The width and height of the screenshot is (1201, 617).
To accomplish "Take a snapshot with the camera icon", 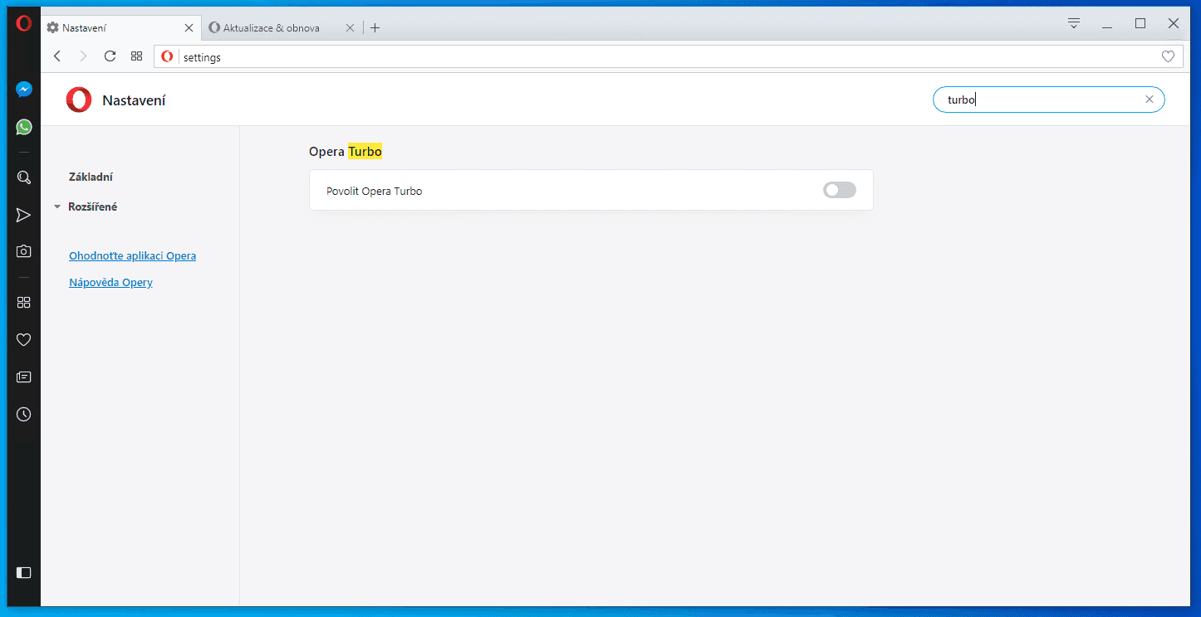I will coord(24,251).
